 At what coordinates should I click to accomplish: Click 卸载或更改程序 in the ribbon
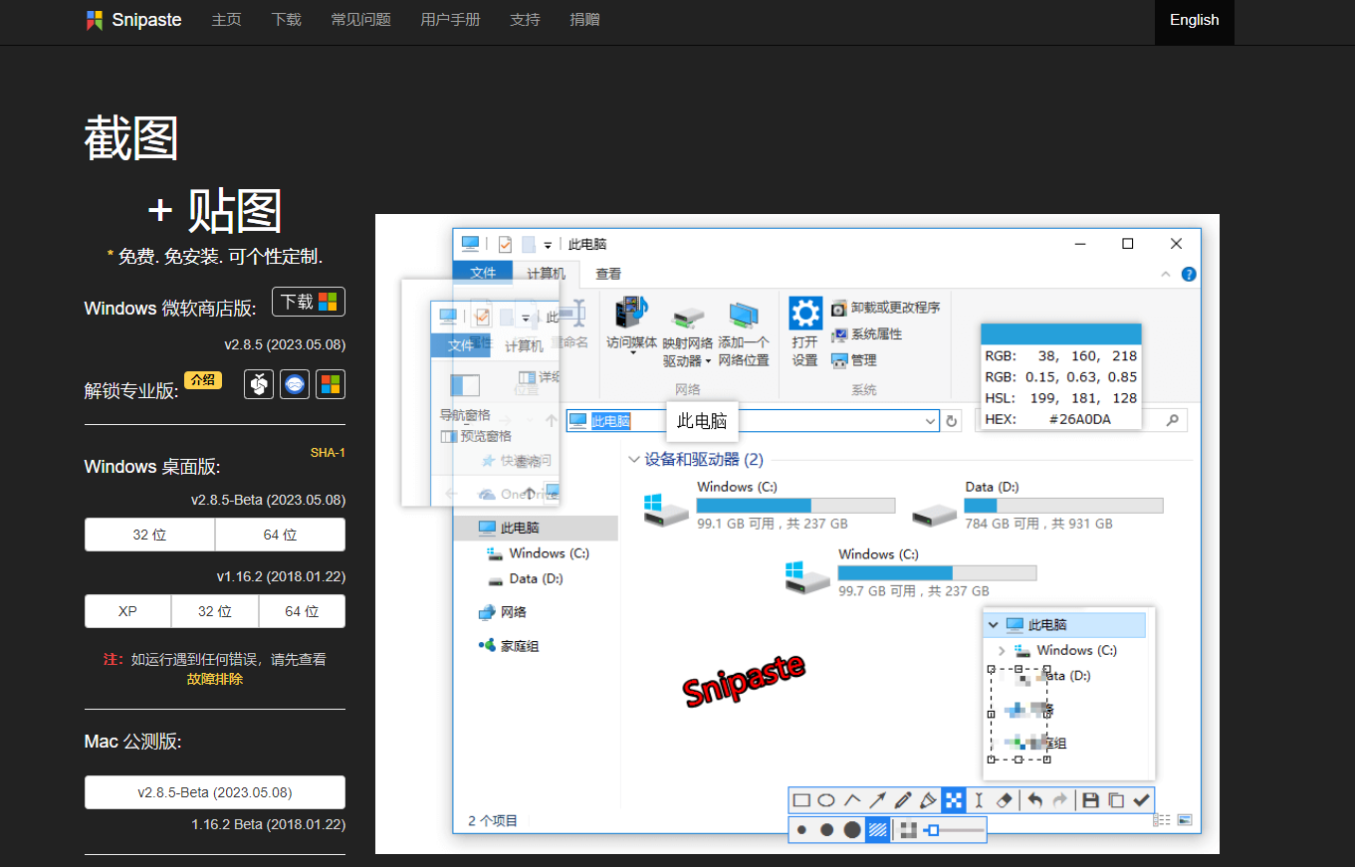pyautogui.click(x=886, y=308)
